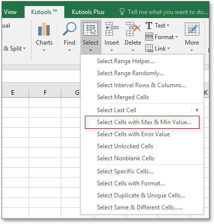Screen dimensions: 214x224
Task: Switch to the Kutools Plus tab
Action: (88, 12)
